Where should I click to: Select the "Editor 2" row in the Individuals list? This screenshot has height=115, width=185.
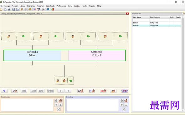(157, 25)
